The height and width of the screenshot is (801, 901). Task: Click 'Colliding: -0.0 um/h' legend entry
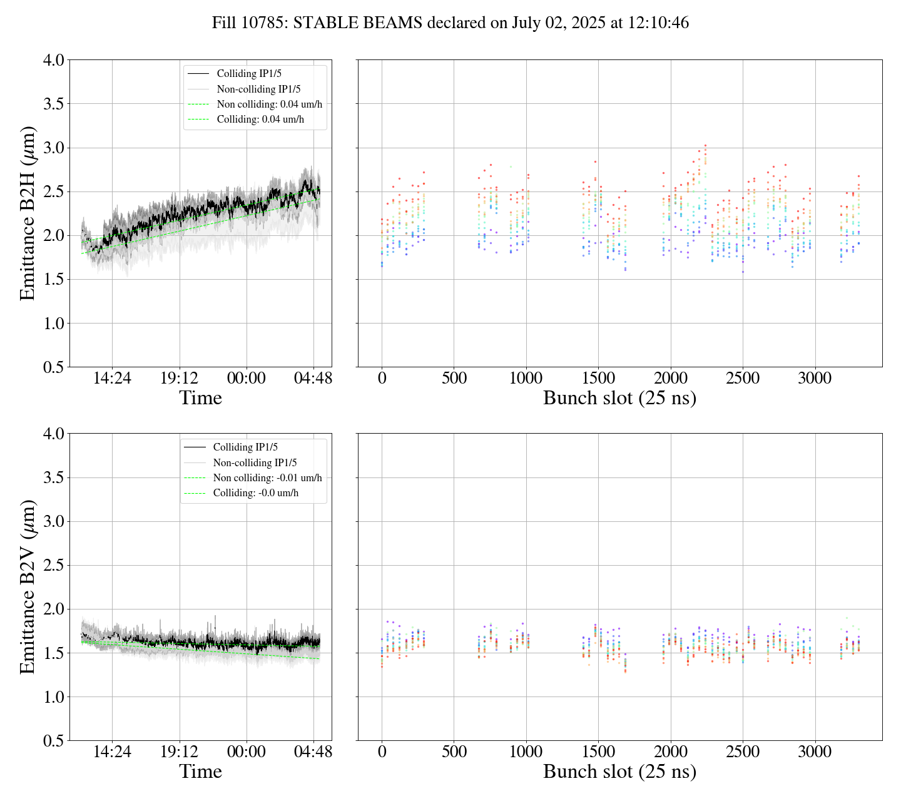point(256,492)
